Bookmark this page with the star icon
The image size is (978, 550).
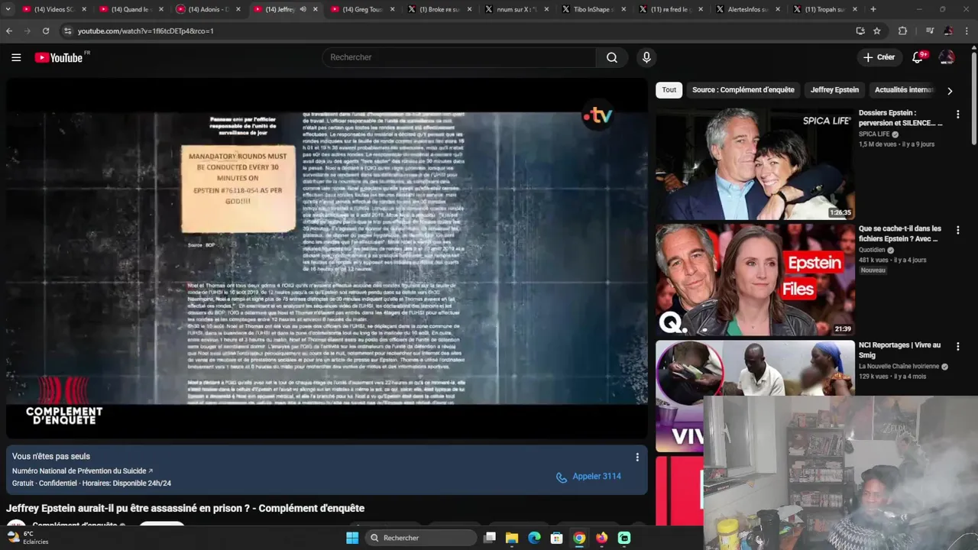coord(877,31)
